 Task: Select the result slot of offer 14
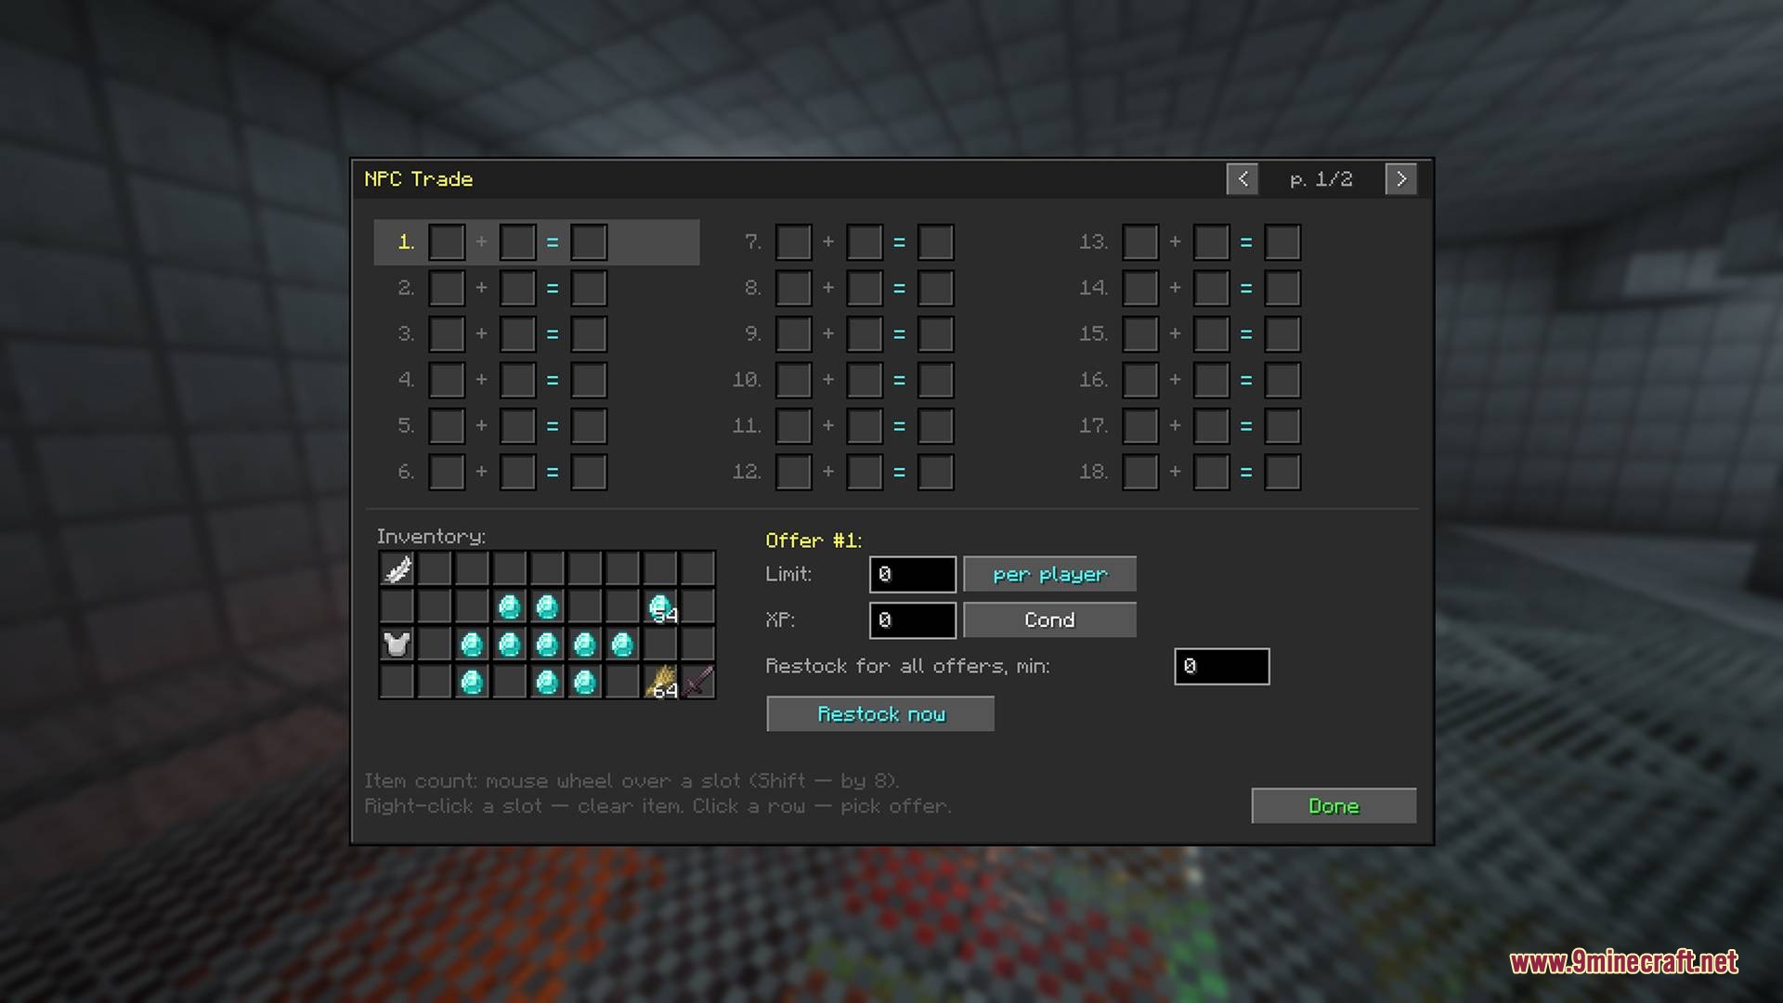1282,288
